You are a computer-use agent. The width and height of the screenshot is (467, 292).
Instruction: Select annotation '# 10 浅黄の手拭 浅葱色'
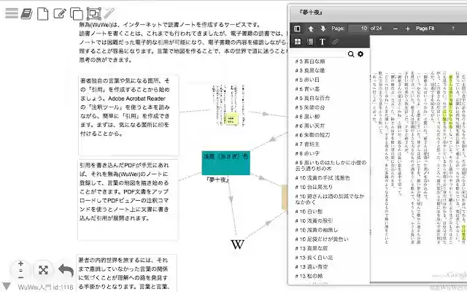pyautogui.click(x=323, y=178)
